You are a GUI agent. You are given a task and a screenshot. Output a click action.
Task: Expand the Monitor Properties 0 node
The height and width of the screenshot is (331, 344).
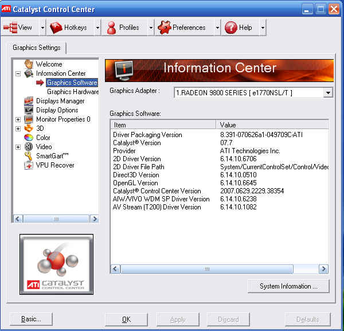point(18,119)
